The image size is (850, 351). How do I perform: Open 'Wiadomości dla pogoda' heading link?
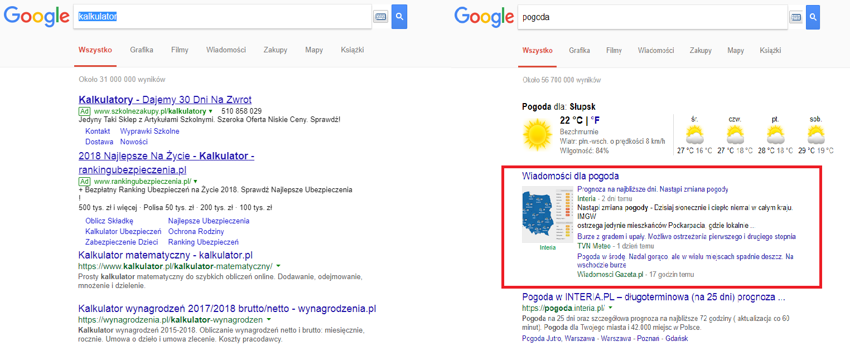[571, 176]
